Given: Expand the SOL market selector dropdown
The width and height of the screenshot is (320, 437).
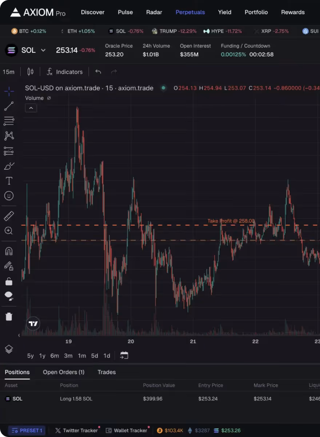Looking at the screenshot, I should tap(43, 50).
